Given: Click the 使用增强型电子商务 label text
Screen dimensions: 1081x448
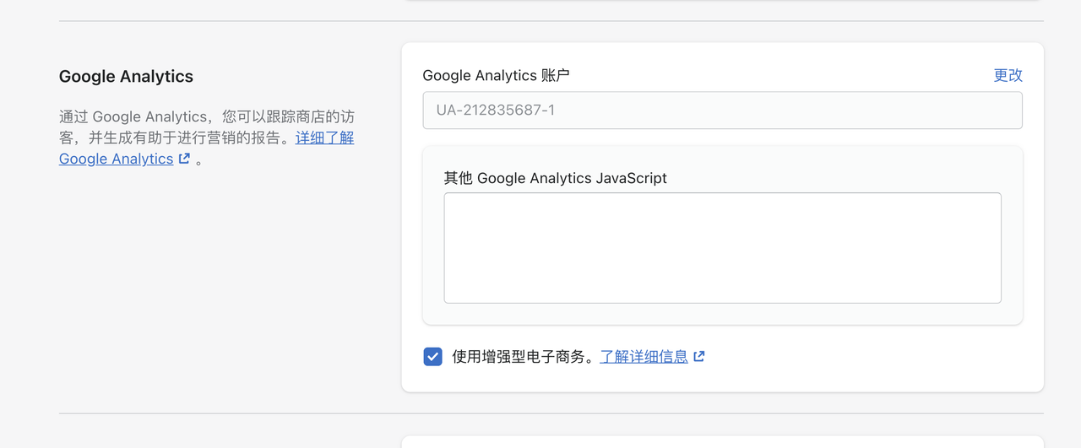Looking at the screenshot, I should point(525,357).
